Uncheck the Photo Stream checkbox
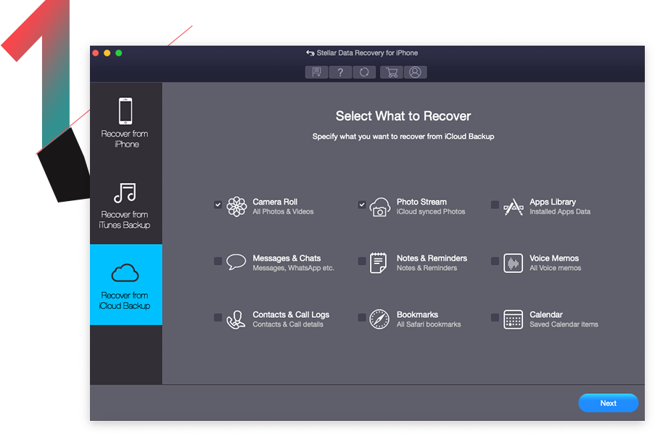This screenshot has width=655, height=434. (x=362, y=205)
